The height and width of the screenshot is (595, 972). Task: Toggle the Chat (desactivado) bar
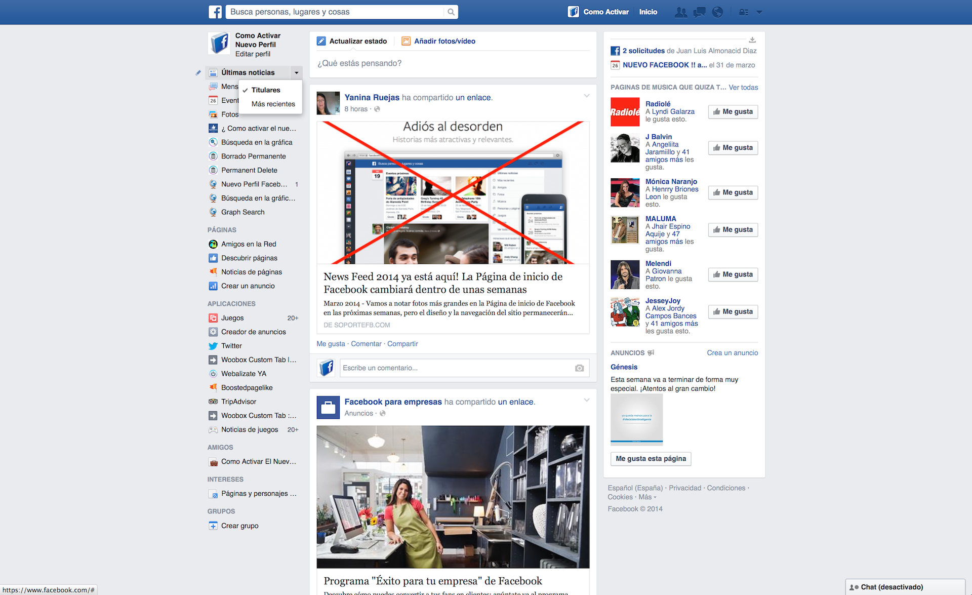tap(892, 587)
